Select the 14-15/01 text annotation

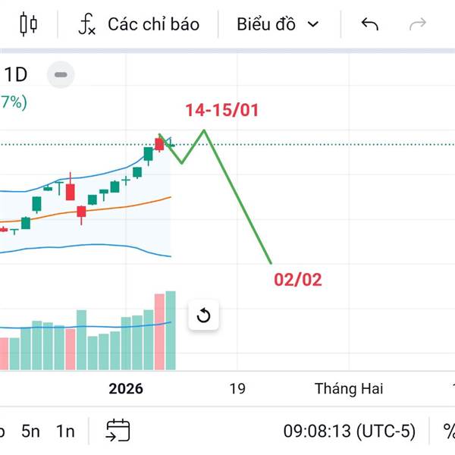click(x=222, y=110)
